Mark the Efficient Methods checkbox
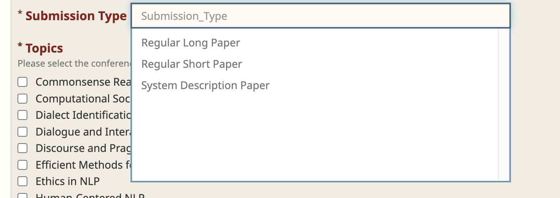The height and width of the screenshot is (198, 560). pyautogui.click(x=23, y=165)
